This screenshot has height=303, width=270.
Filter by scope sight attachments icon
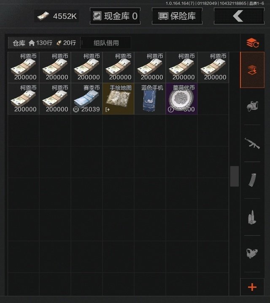click(252, 253)
